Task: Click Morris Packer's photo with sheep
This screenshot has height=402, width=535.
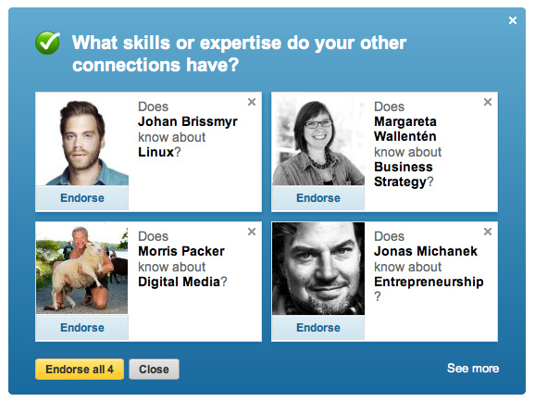Action: [82, 269]
